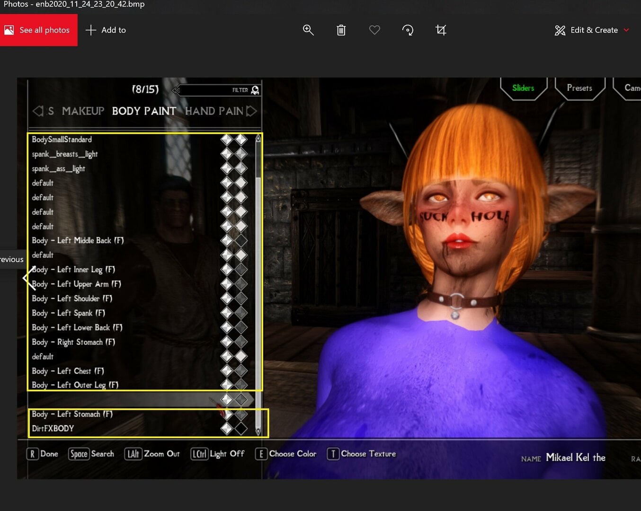
Task: Click second diamond on Left Chest row
Action: pyautogui.click(x=241, y=371)
